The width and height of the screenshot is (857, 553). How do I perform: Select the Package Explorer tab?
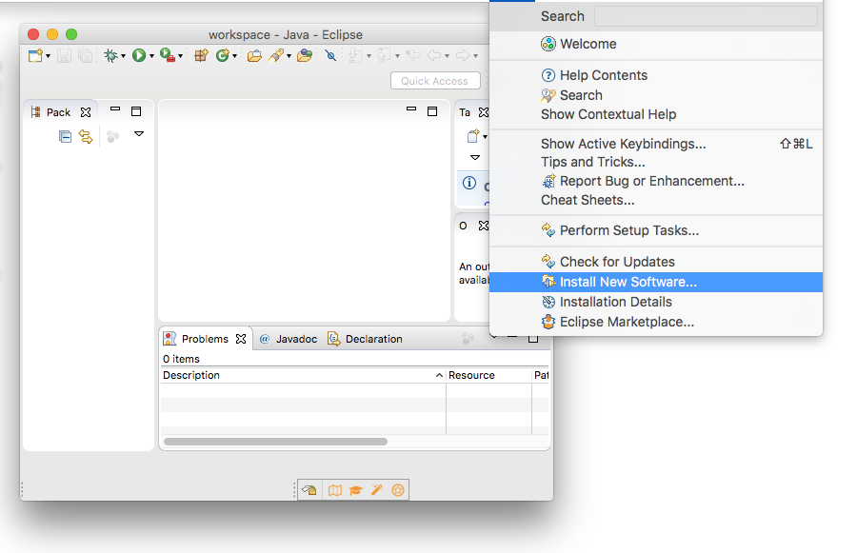58,112
